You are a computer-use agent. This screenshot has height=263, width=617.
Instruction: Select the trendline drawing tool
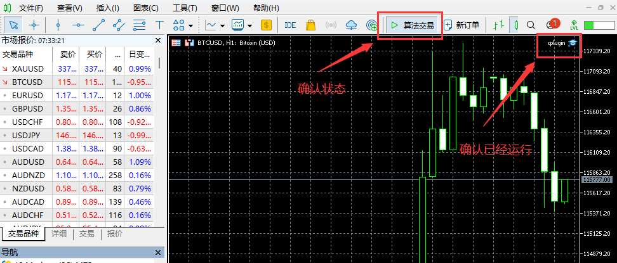pyautogui.click(x=98, y=25)
